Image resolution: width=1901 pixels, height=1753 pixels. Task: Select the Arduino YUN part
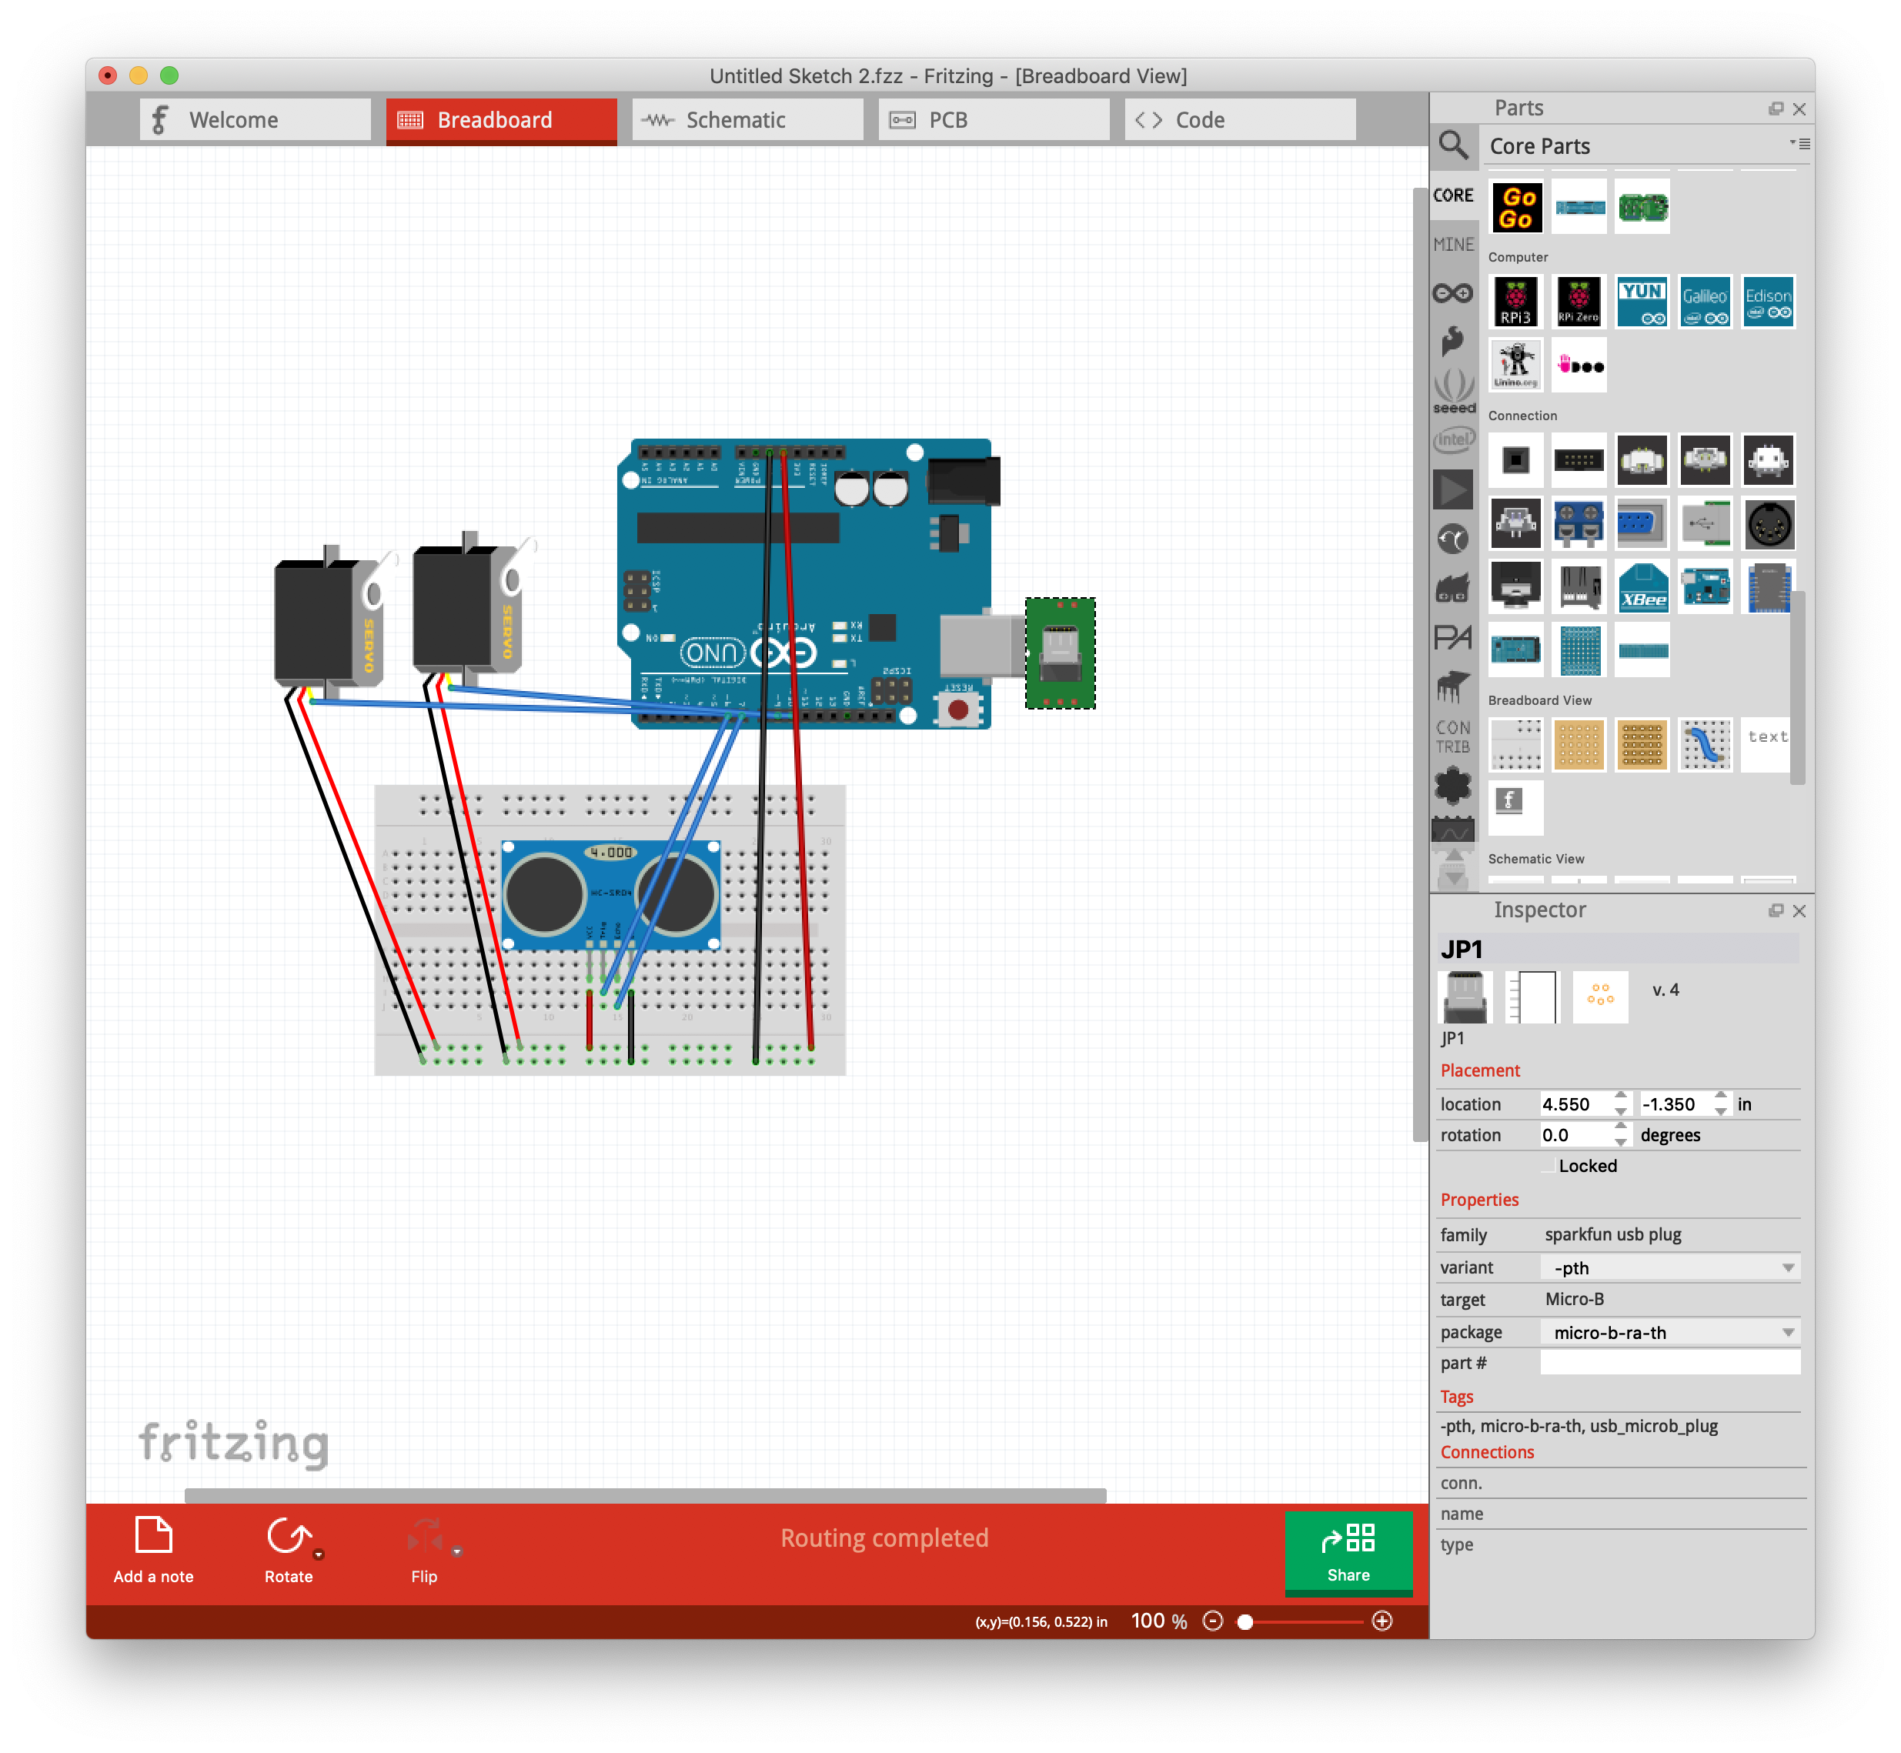pos(1642,302)
